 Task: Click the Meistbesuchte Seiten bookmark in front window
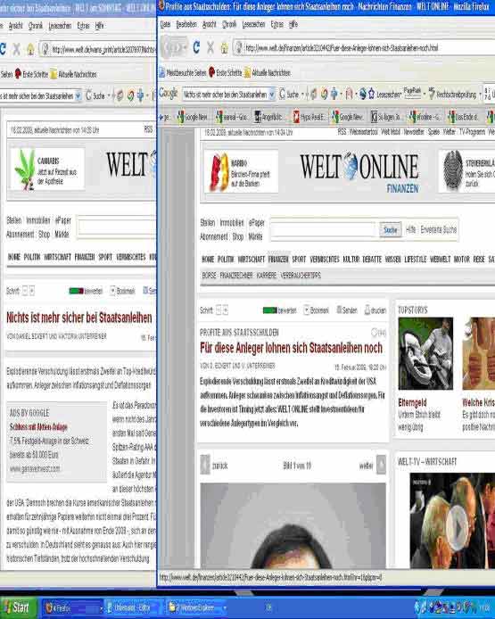click(x=183, y=72)
